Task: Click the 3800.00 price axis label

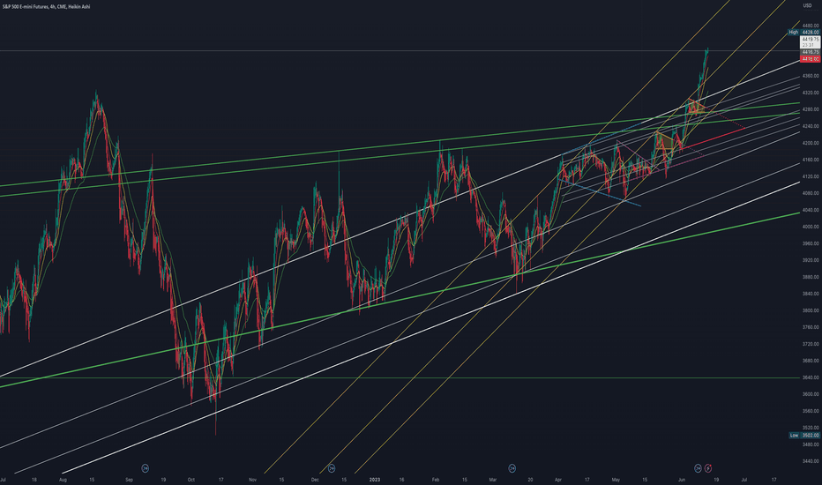Action: pos(811,310)
